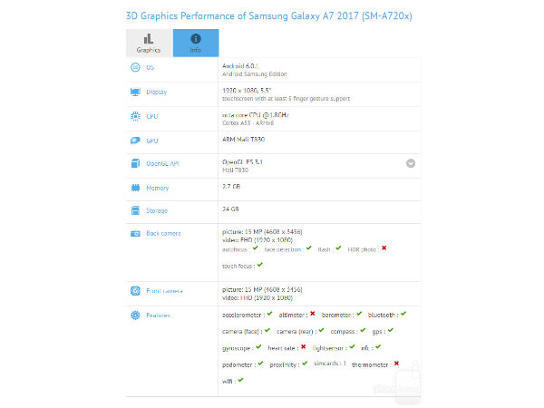Select the 'ARM Mali T830' GPU value

coord(244,139)
